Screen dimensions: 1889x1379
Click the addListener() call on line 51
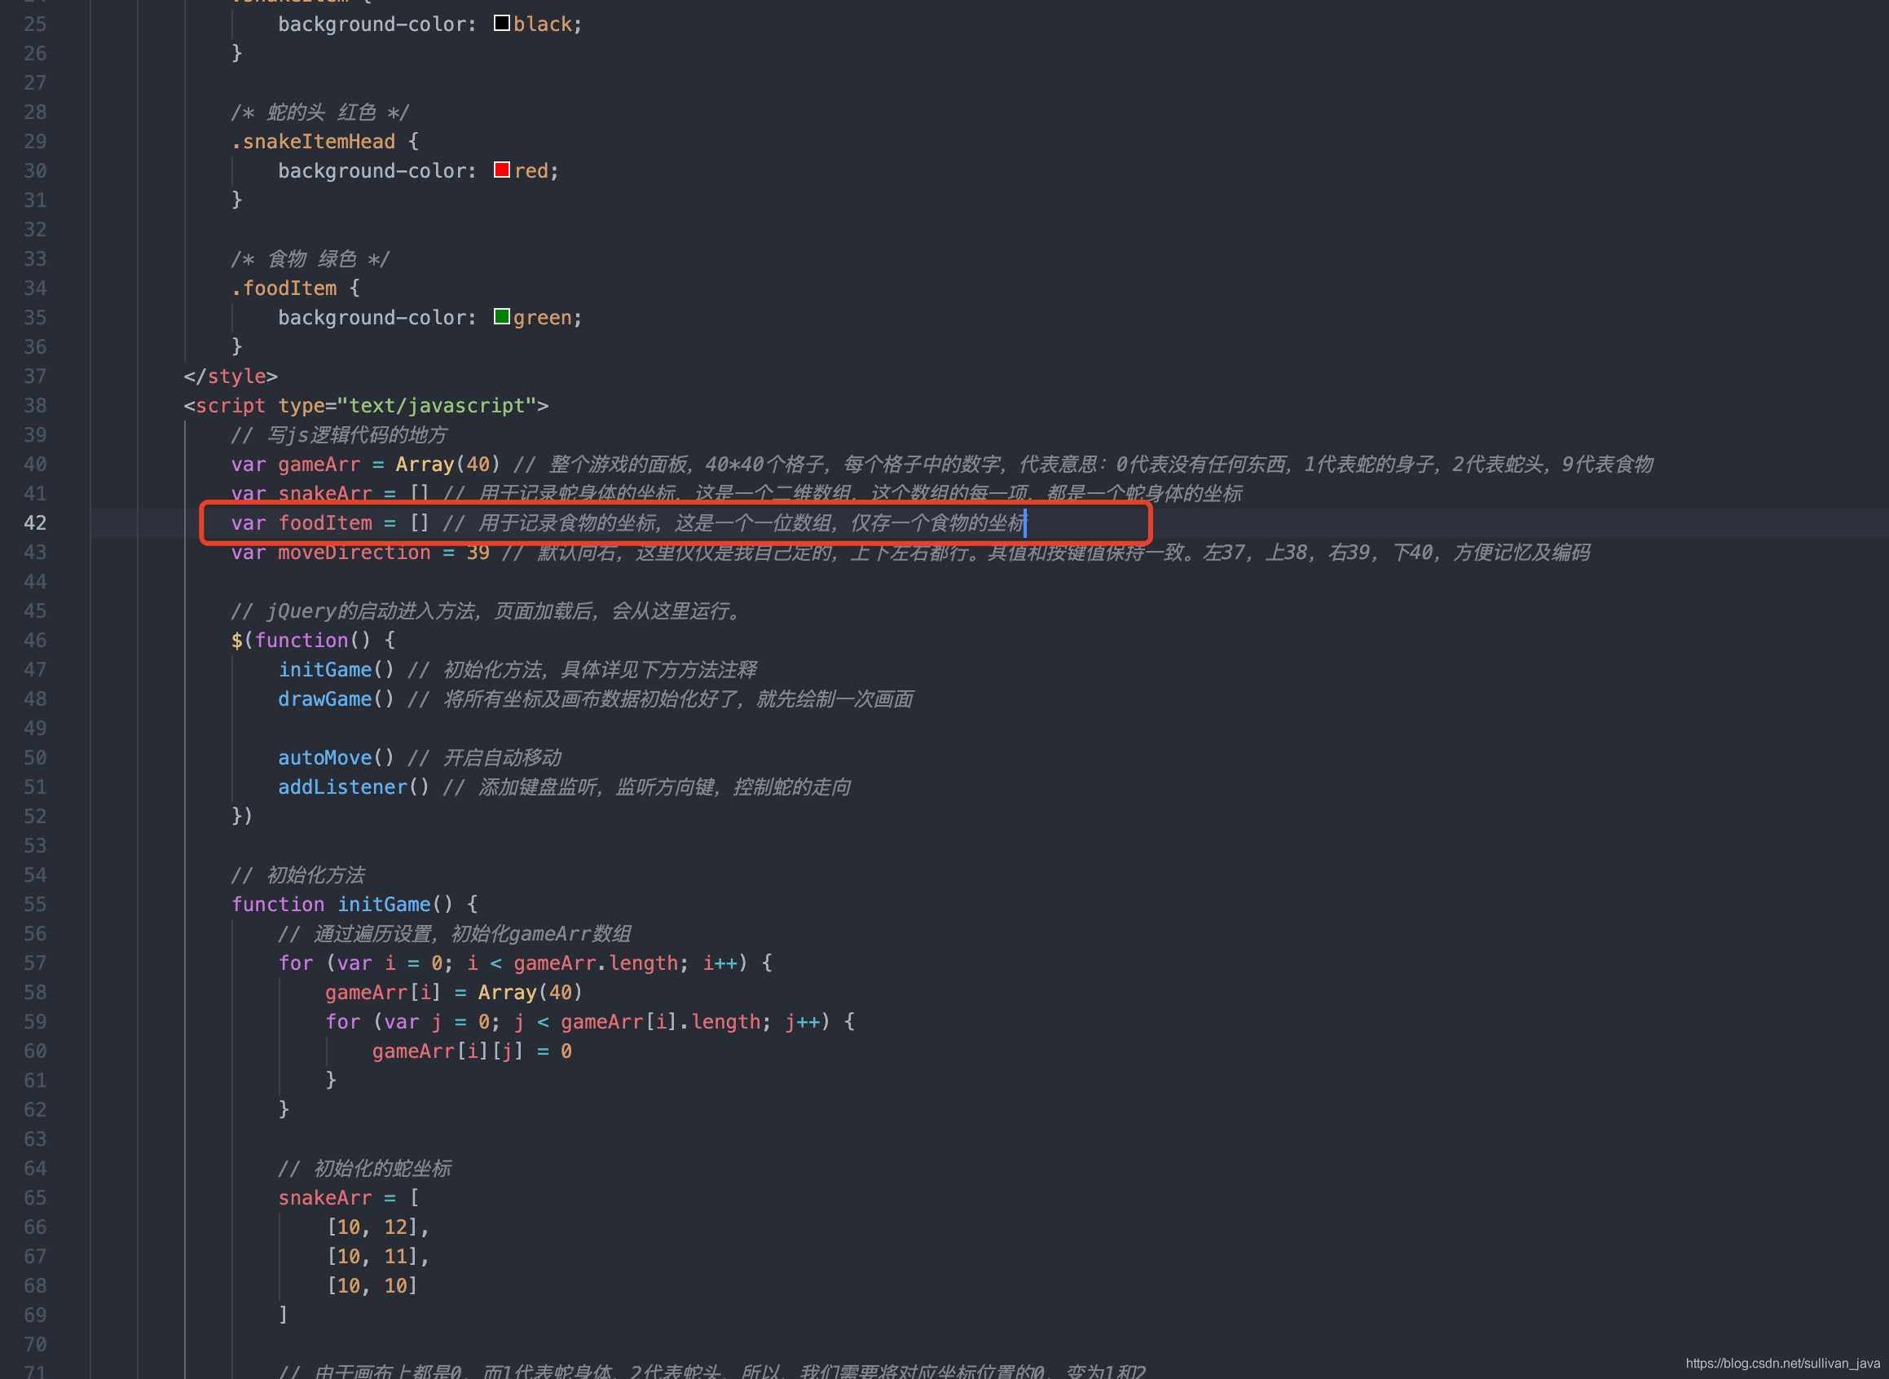point(354,787)
